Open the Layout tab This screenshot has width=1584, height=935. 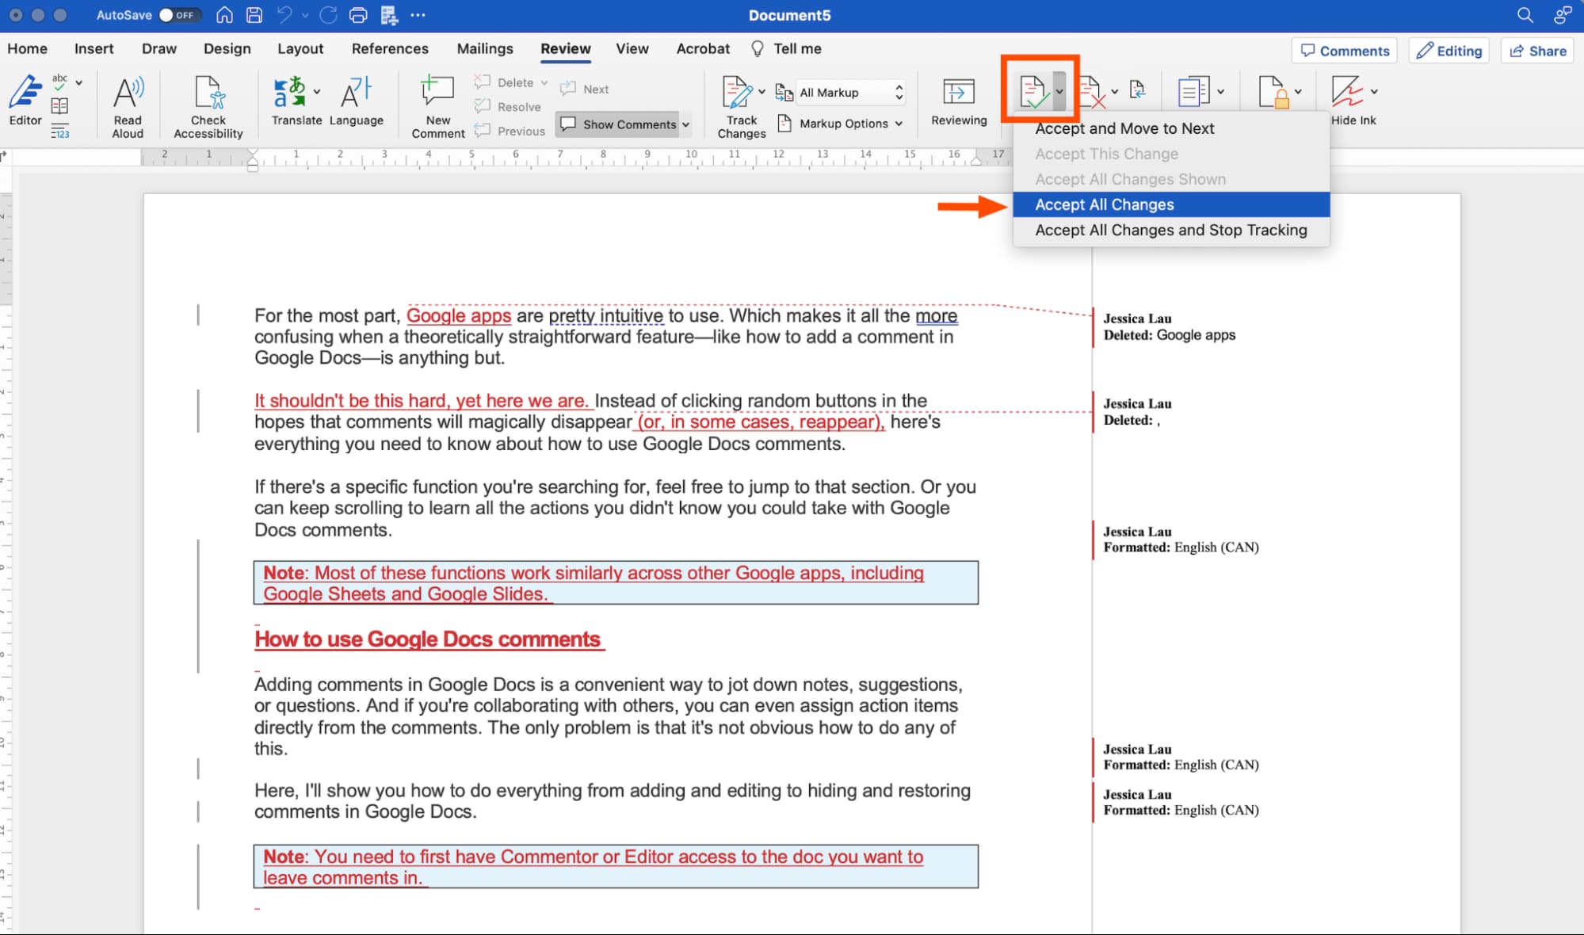(300, 48)
